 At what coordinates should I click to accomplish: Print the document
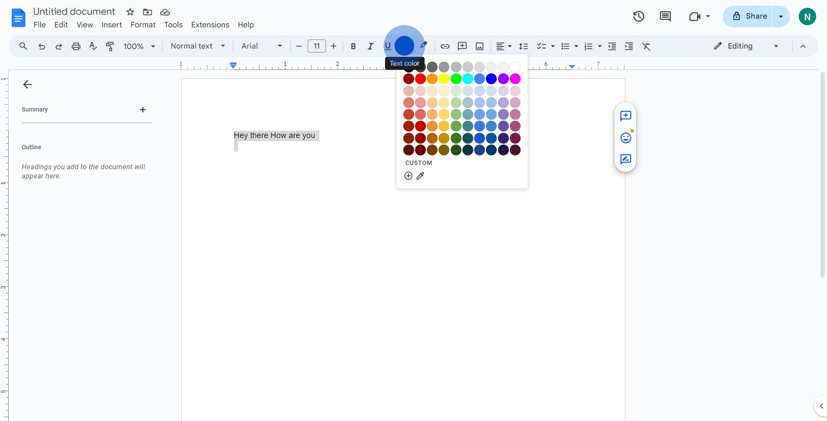[x=76, y=46]
